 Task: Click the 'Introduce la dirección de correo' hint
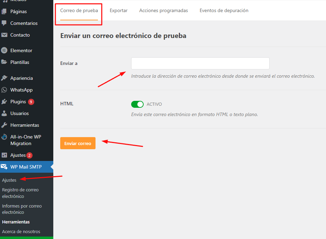223,76
